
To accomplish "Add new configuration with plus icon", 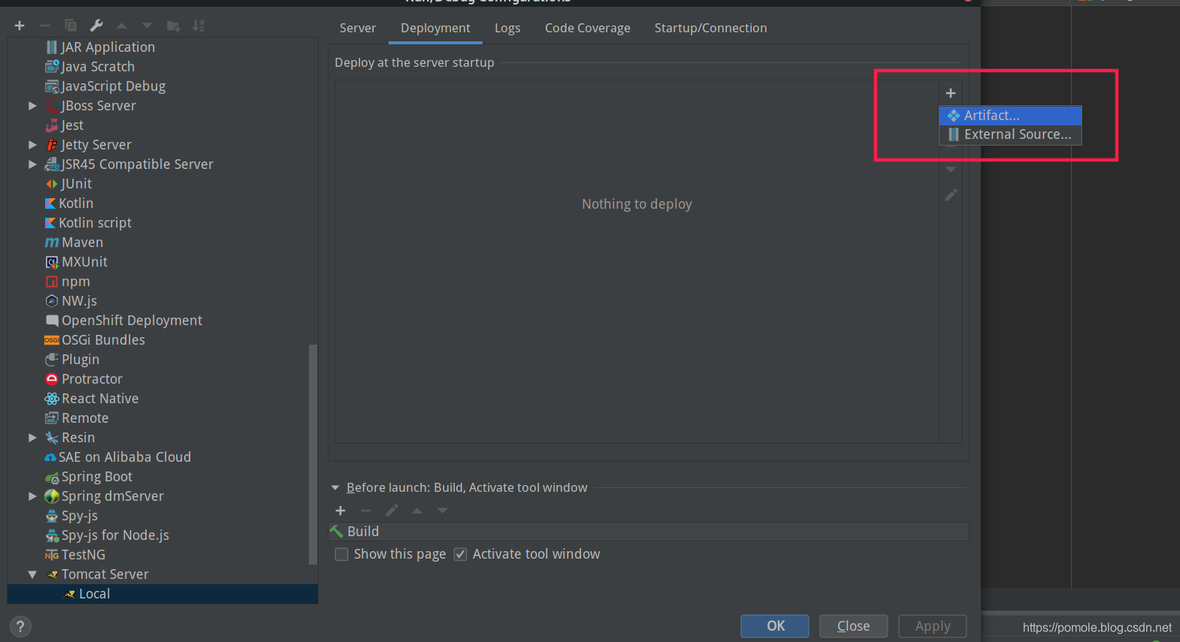I will (20, 26).
